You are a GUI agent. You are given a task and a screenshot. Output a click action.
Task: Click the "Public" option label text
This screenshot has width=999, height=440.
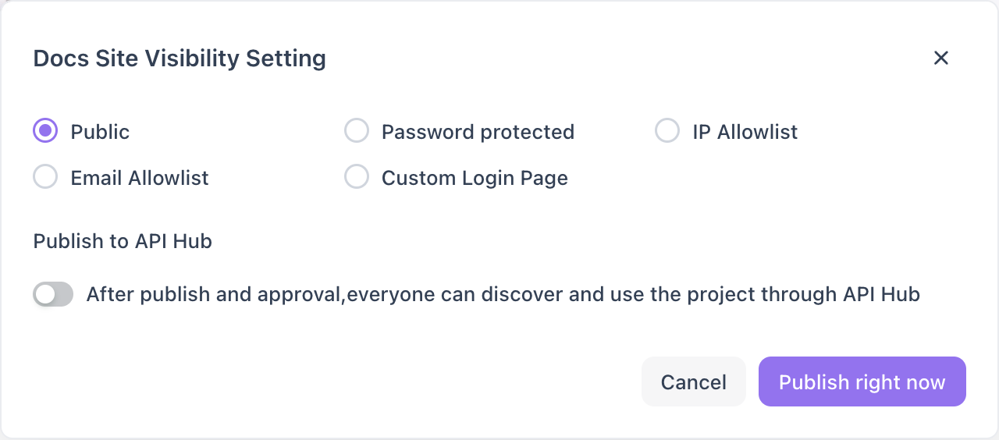100,132
